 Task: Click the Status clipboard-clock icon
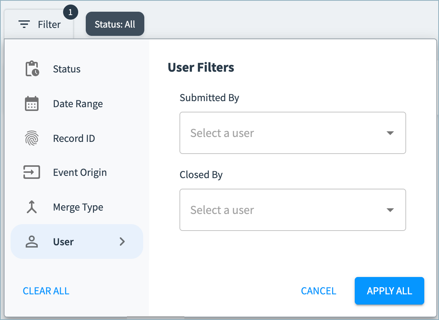[x=32, y=69]
